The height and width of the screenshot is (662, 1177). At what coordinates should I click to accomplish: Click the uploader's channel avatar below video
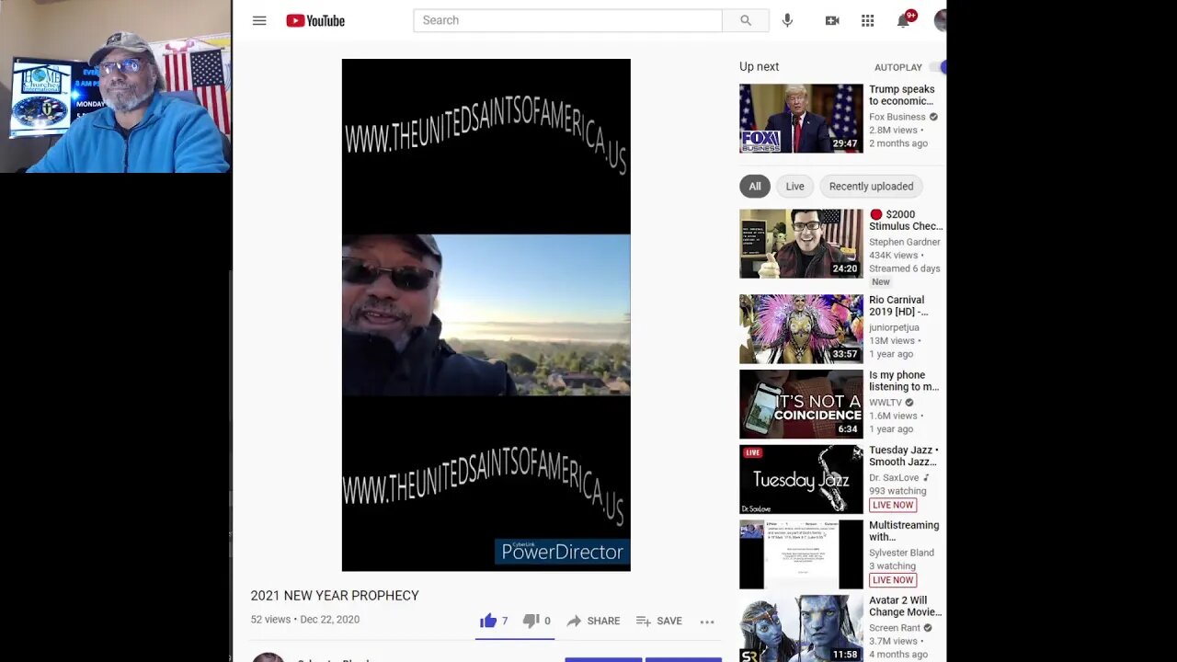(x=268, y=656)
